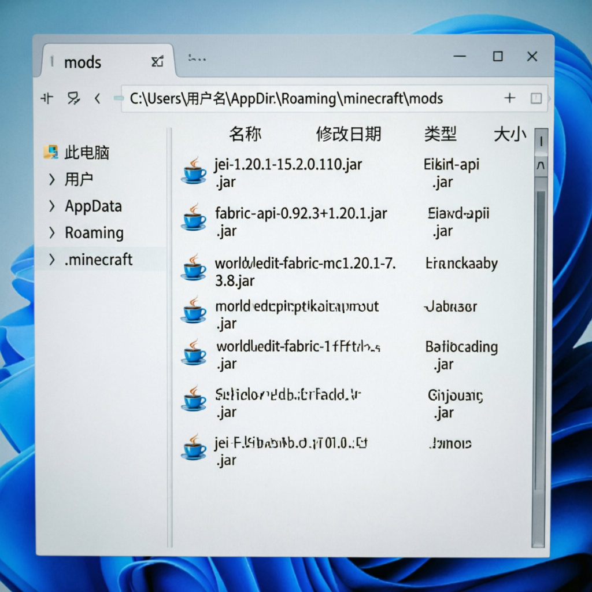Click the Java icon beside the file with type Ginjouaic

point(194,398)
